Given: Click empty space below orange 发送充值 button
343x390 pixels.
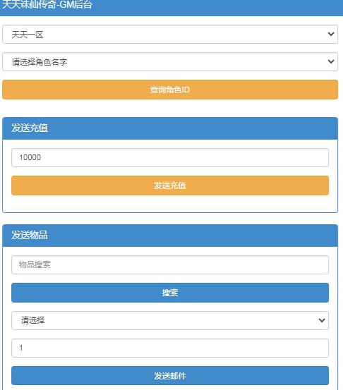Looking at the screenshot, I should coord(170,204).
